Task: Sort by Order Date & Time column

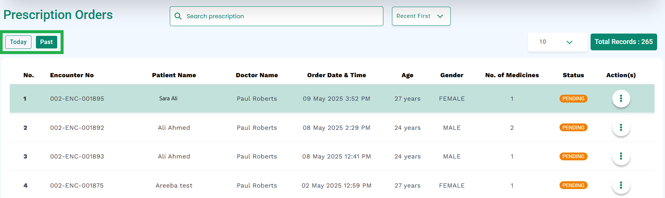Action: tap(337, 75)
